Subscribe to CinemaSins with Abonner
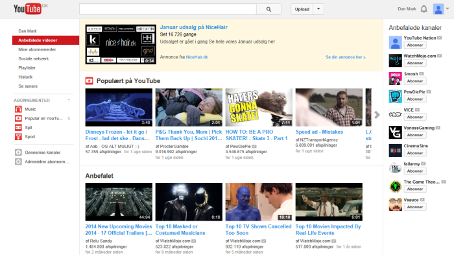Screen dimensions: 454x255 [415, 152]
